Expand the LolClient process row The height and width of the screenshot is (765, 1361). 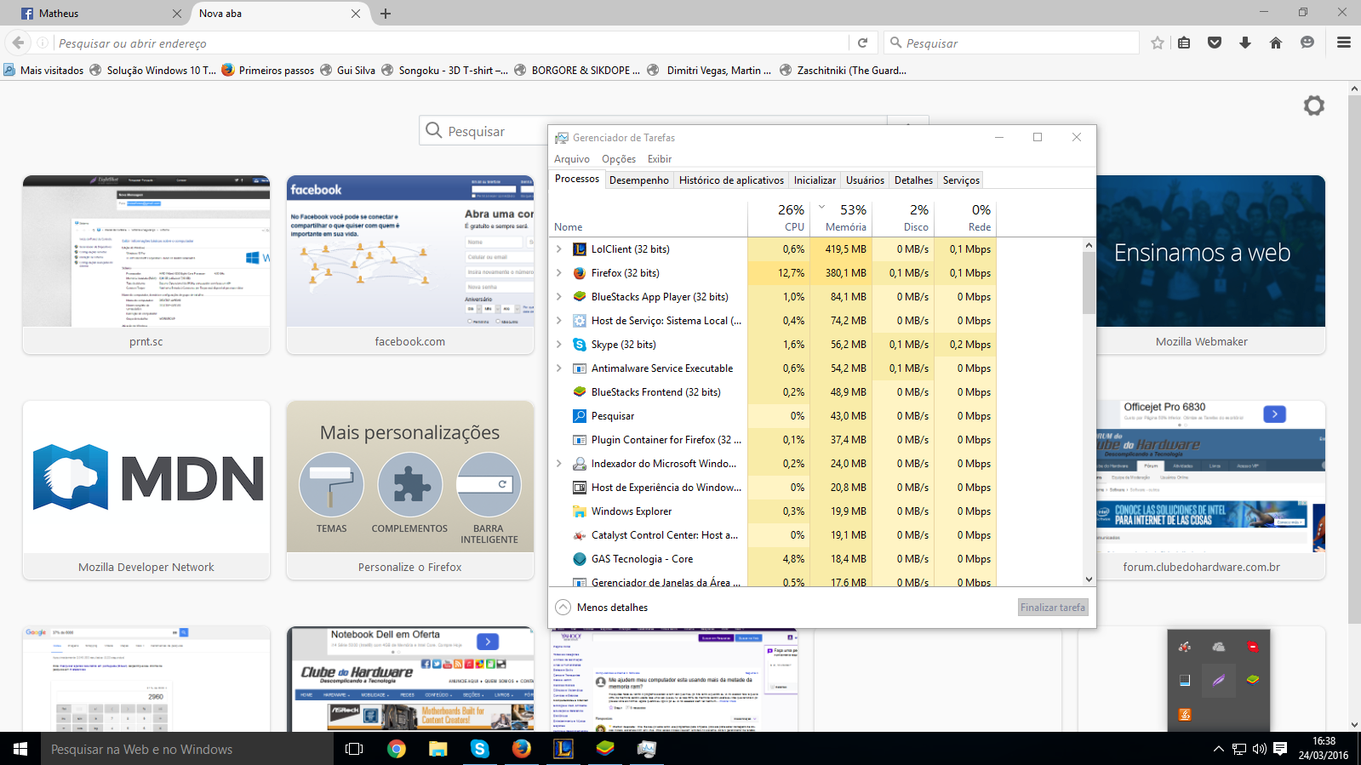click(x=558, y=249)
